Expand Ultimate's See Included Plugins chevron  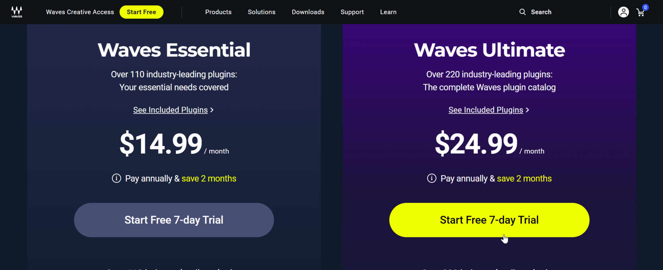point(528,110)
